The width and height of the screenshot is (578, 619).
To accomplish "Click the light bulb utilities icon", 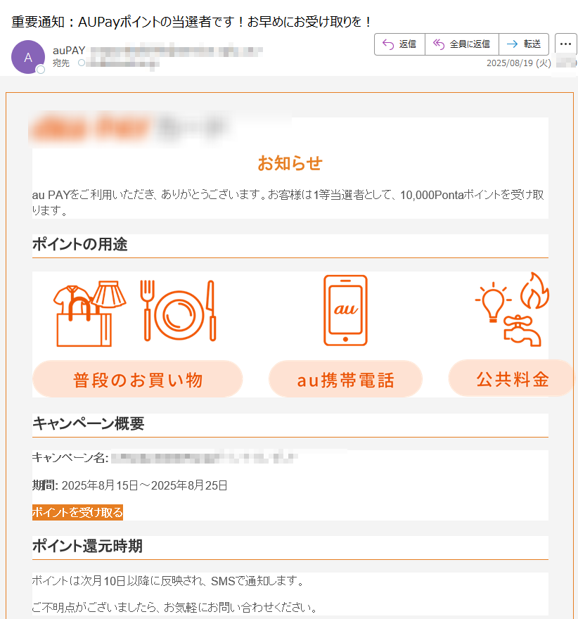I will [493, 302].
